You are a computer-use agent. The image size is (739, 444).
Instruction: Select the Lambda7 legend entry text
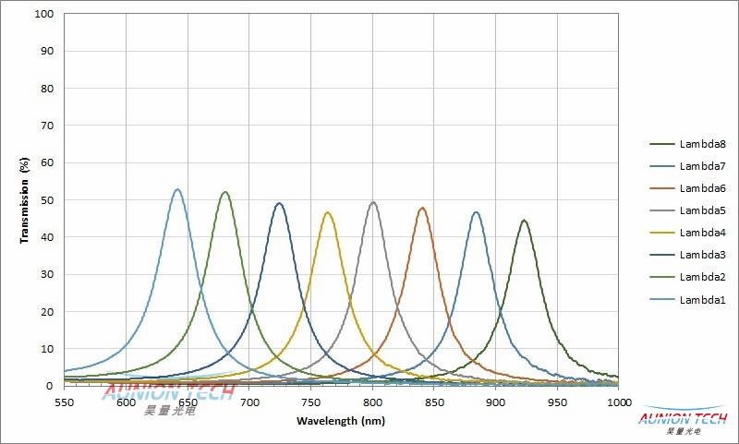(x=701, y=166)
